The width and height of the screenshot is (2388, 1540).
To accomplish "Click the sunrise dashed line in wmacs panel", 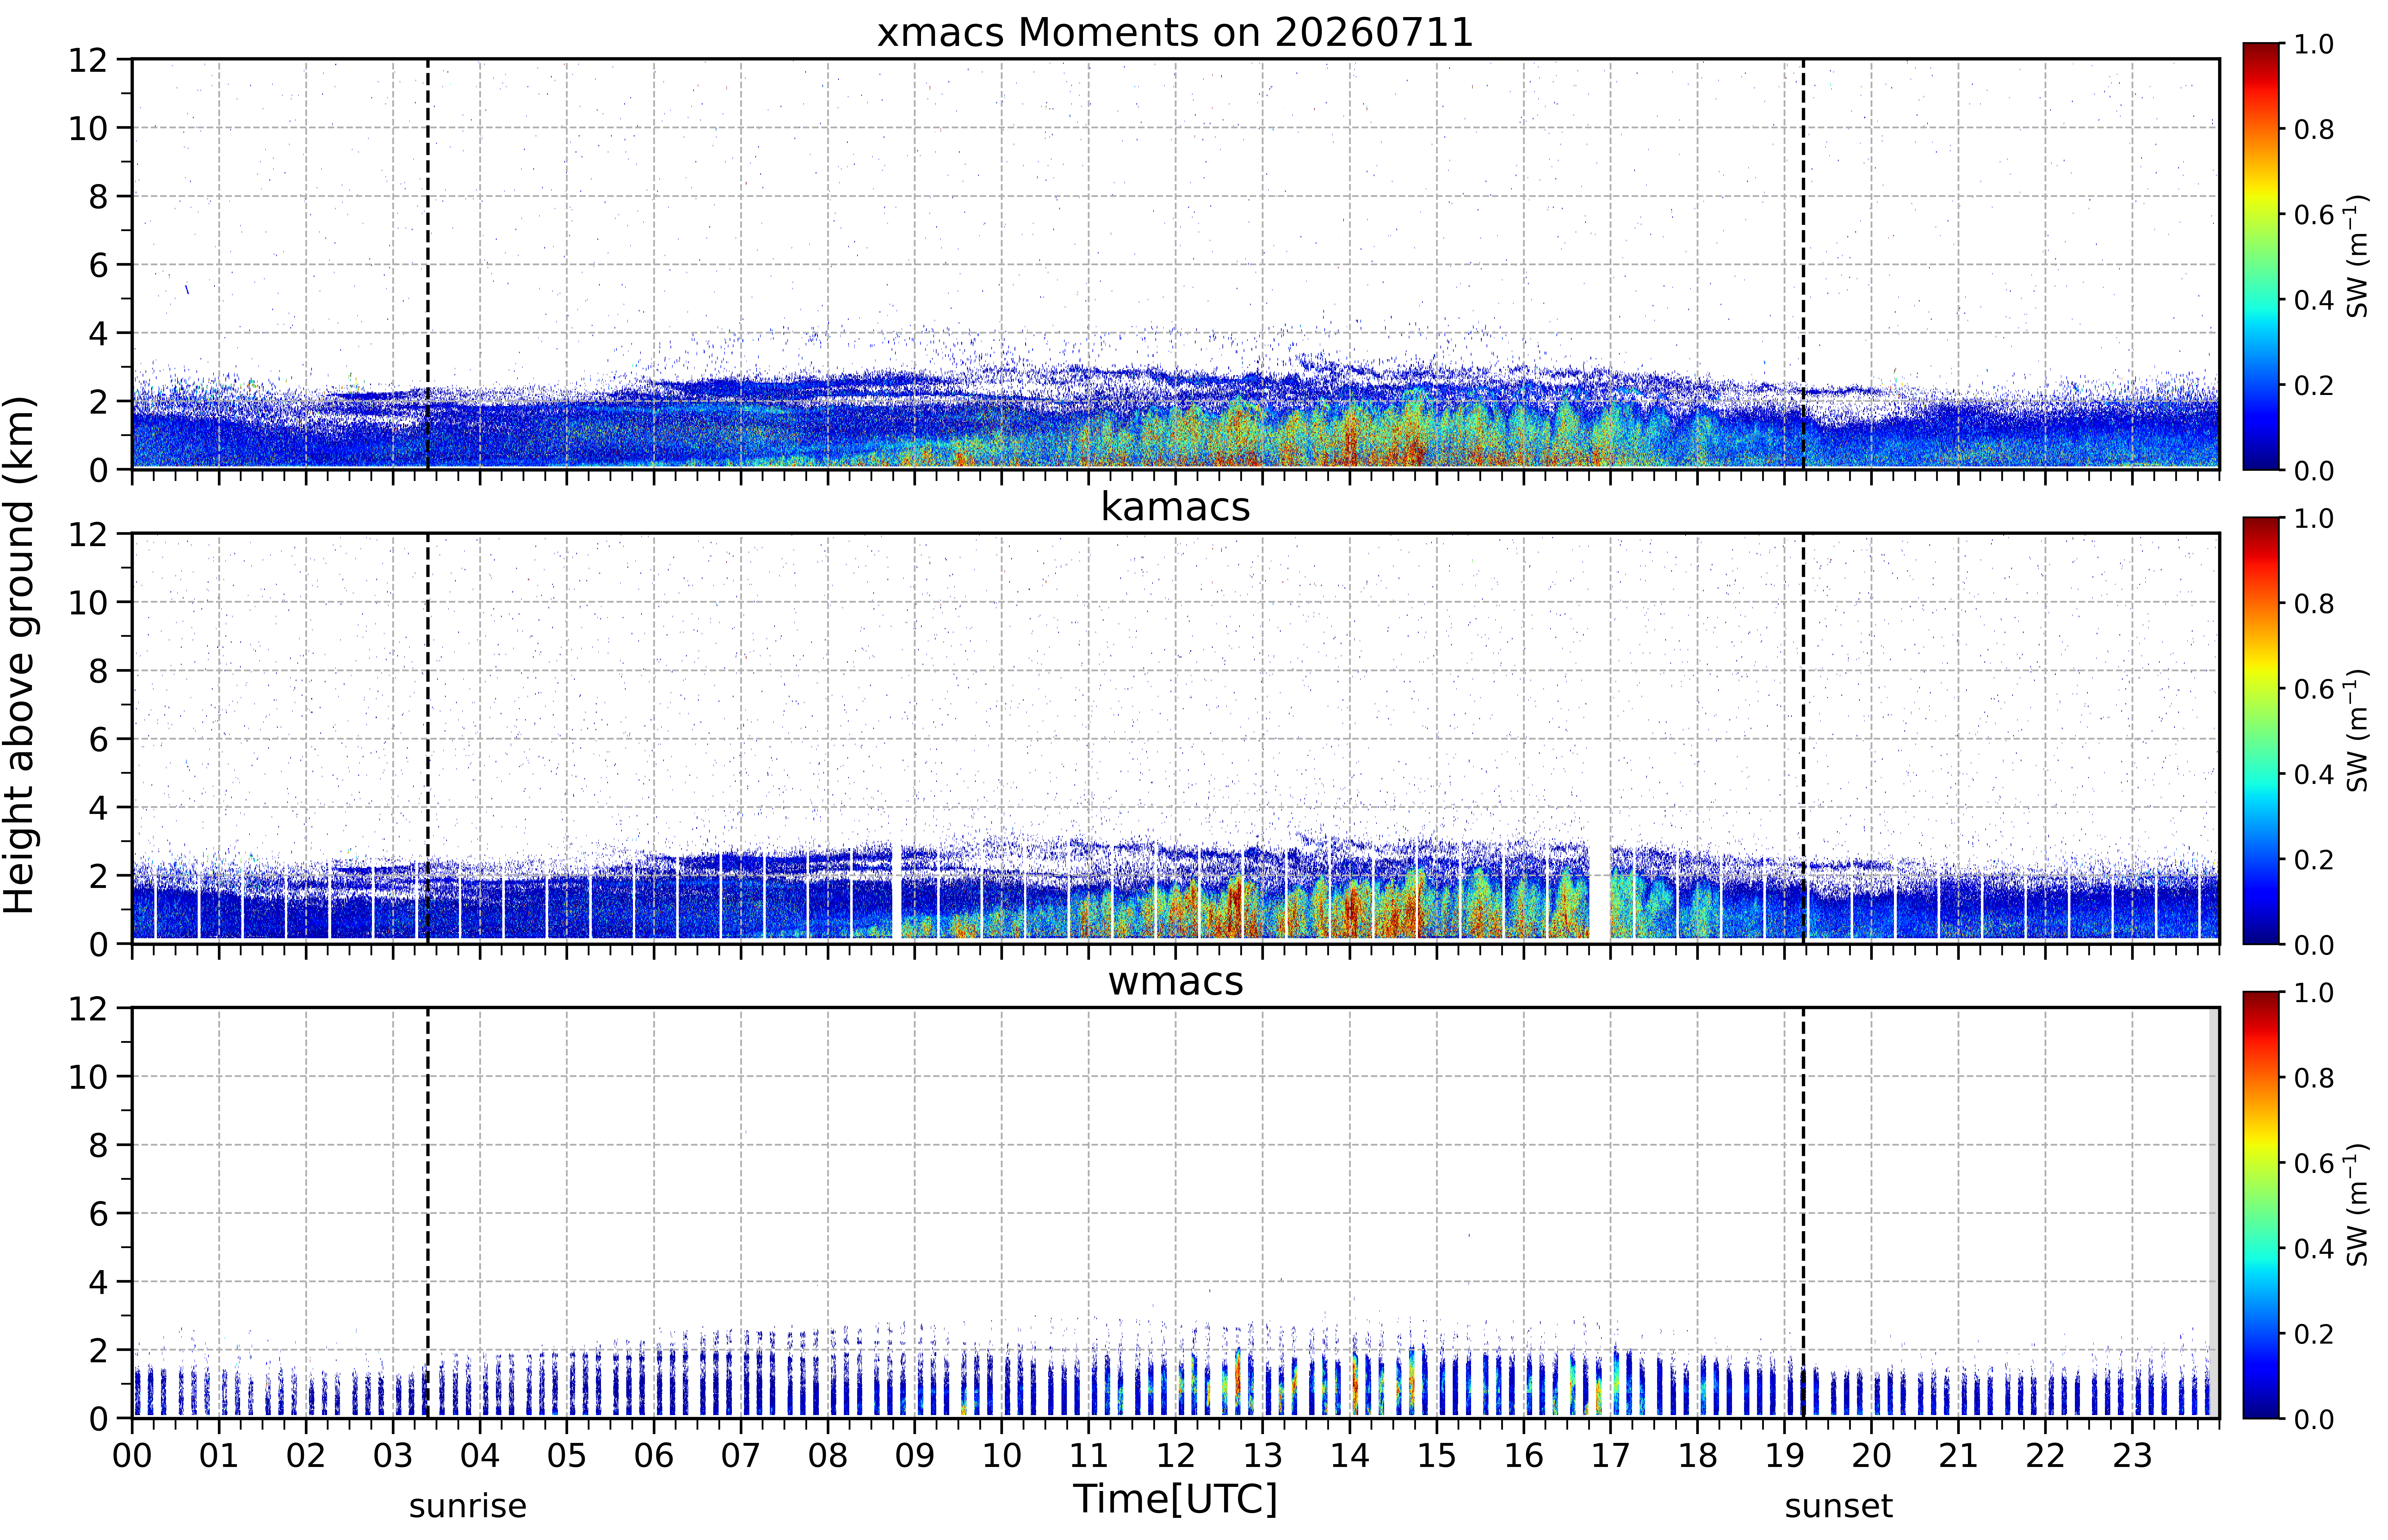I will pos(428,1213).
